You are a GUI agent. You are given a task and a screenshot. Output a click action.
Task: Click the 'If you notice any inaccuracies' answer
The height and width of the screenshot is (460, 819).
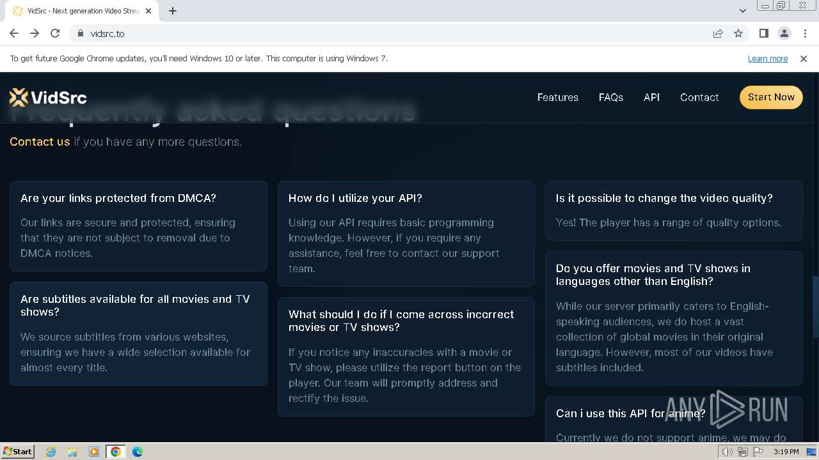tap(404, 375)
